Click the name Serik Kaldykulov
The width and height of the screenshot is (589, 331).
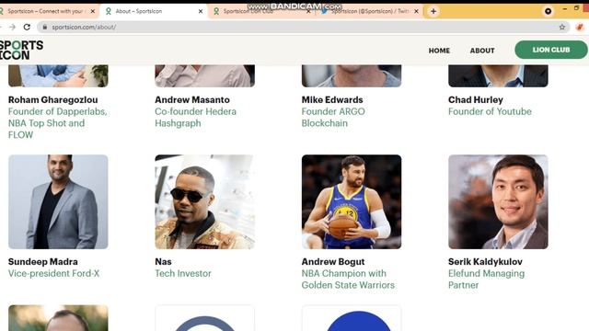click(485, 261)
